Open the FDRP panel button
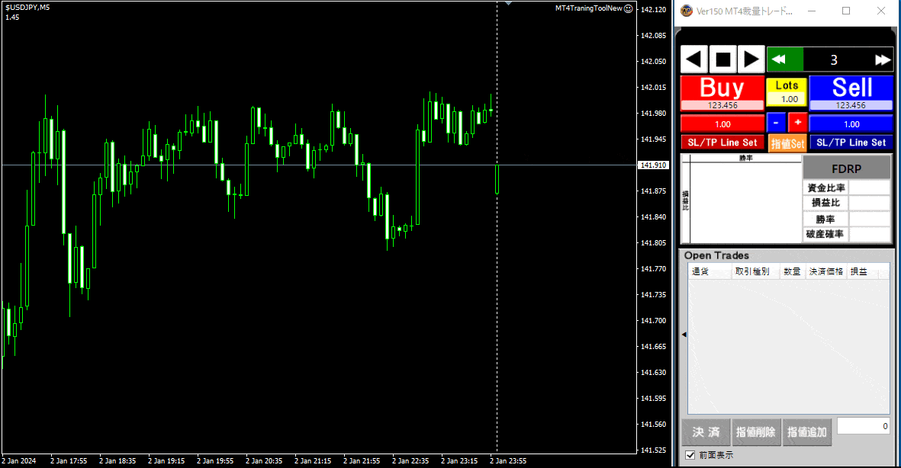The height and width of the screenshot is (468, 901). (x=846, y=168)
